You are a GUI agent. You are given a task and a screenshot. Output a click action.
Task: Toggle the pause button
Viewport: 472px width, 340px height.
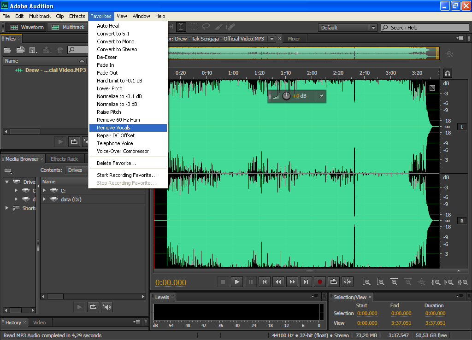[250, 281]
